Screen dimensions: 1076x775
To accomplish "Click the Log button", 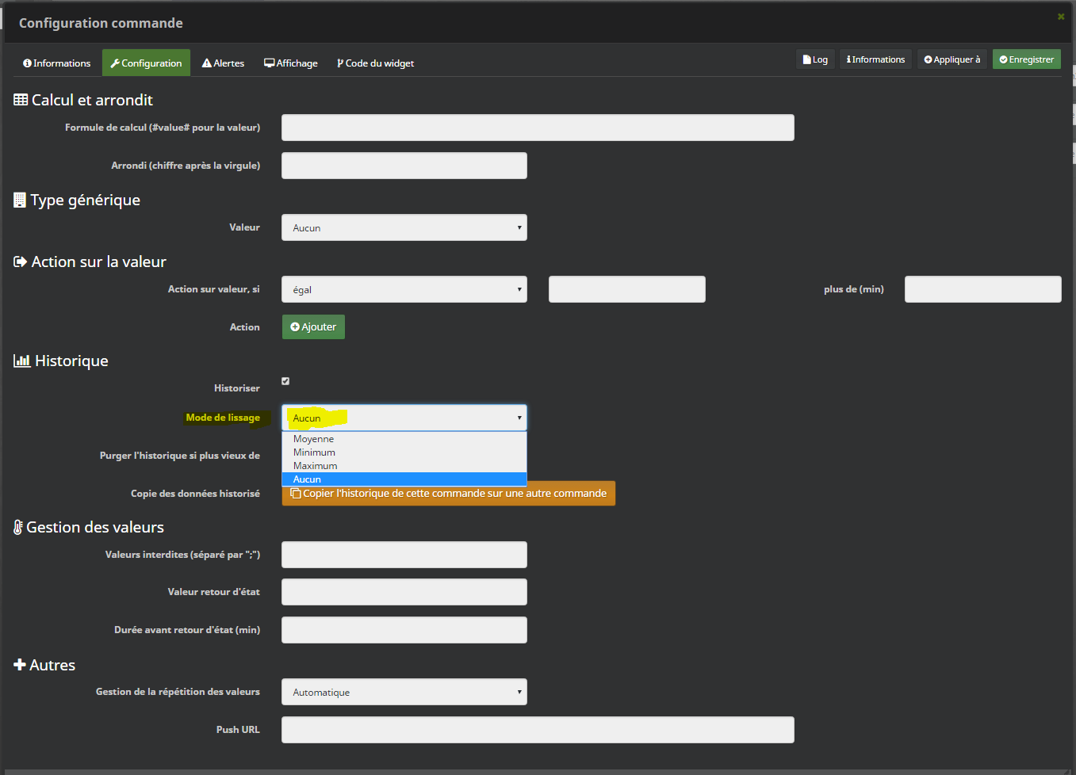I will tap(815, 59).
